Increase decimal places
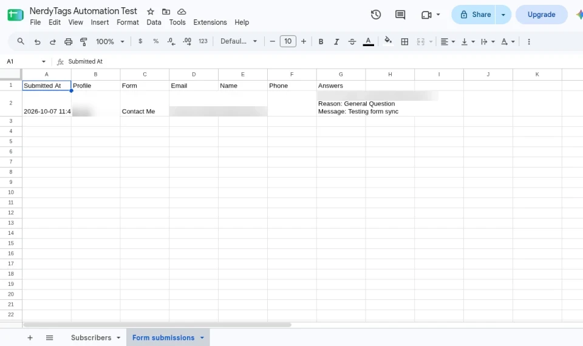583x346 pixels. coord(187,41)
